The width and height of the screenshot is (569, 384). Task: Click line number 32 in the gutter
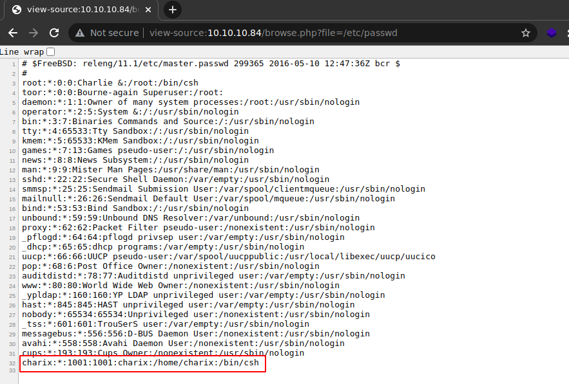(13, 363)
